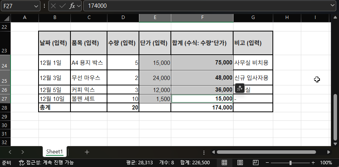
Task: Click the three-dot handle left of scrollbar
Action: (x=204, y=153)
